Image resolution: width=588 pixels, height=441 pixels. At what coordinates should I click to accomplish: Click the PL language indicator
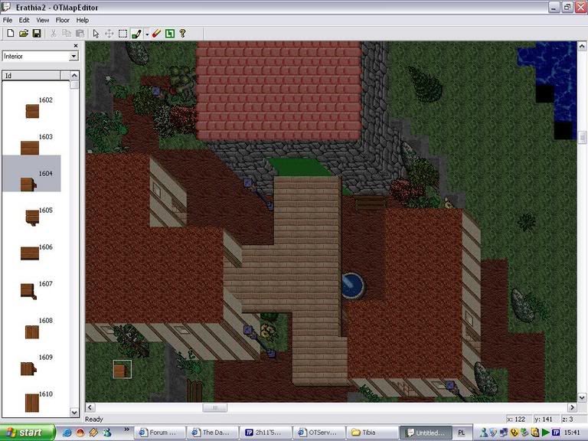click(x=461, y=433)
